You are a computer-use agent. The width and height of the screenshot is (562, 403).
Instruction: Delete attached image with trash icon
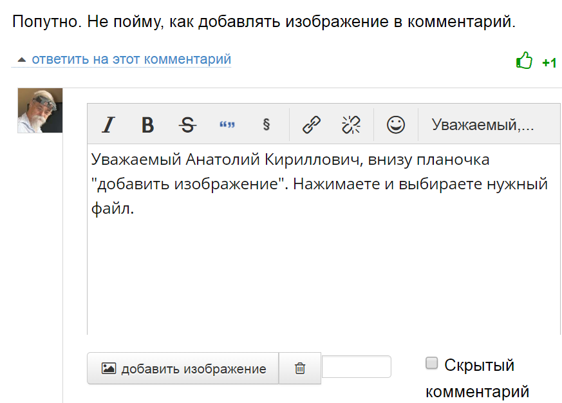(299, 368)
